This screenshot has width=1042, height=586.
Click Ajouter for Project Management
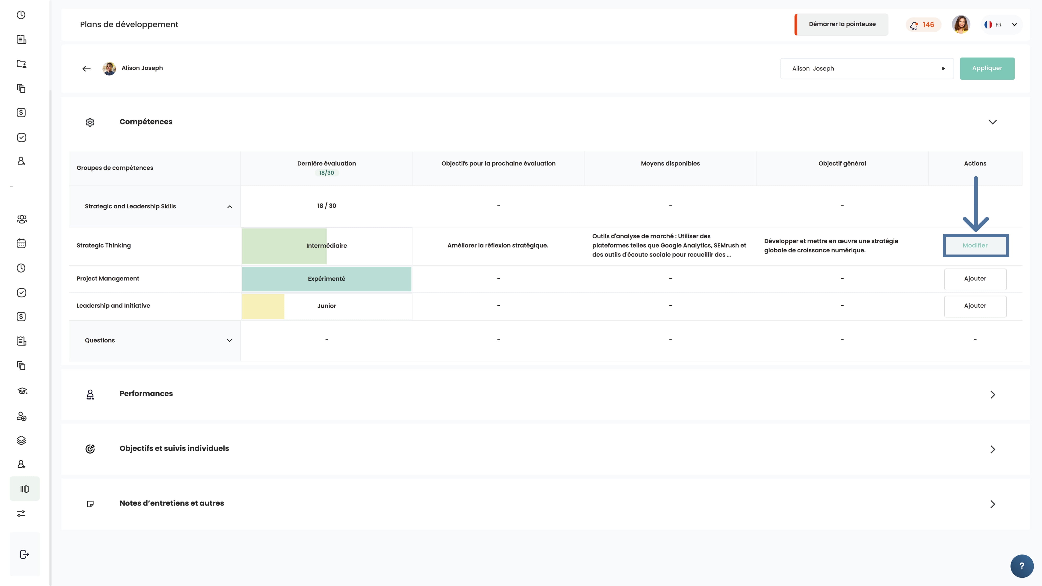[x=975, y=279]
